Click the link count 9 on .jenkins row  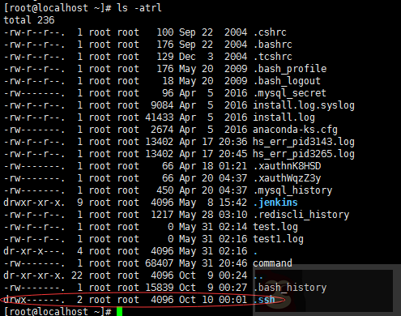click(80, 203)
